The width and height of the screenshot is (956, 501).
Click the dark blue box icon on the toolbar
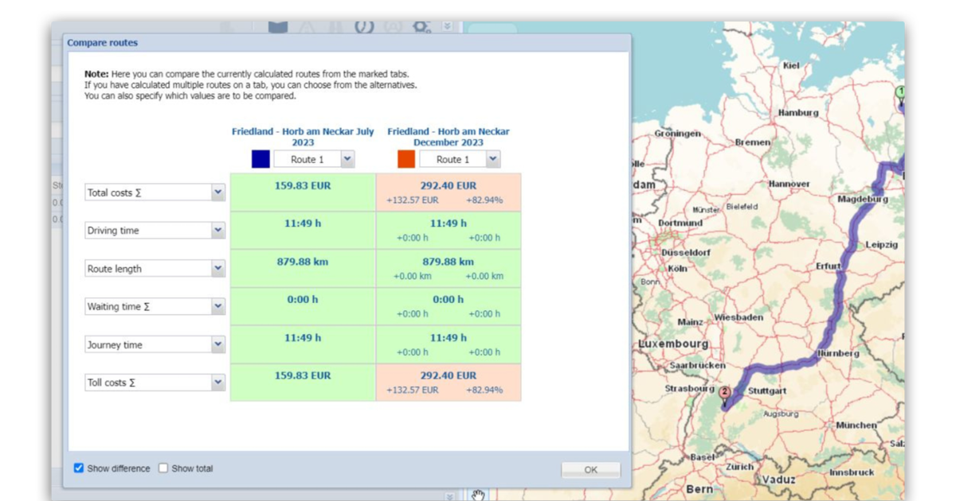278,26
